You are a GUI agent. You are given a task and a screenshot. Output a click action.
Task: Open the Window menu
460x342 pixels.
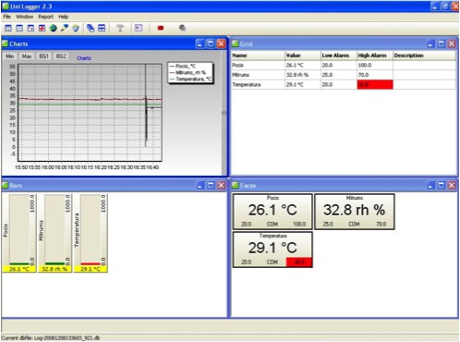[x=24, y=17]
